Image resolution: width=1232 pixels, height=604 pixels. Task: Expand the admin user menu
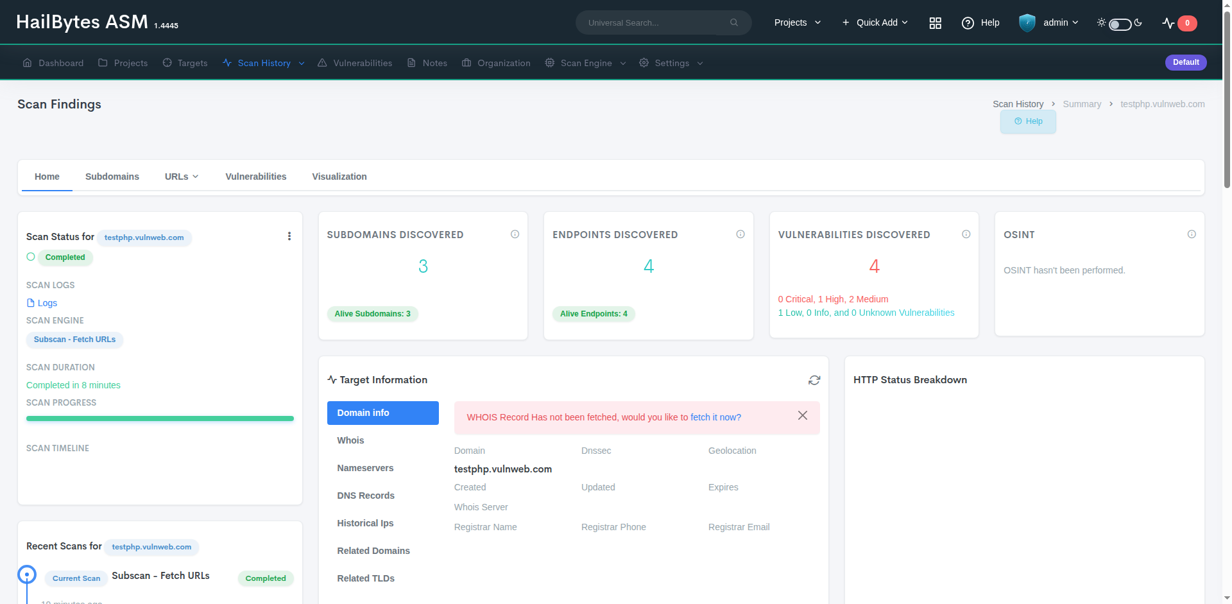pos(1061,22)
